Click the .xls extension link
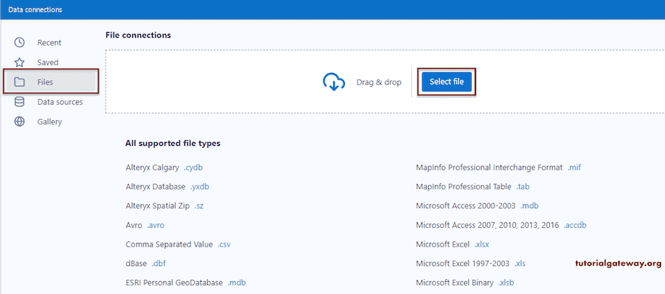 pos(520,263)
